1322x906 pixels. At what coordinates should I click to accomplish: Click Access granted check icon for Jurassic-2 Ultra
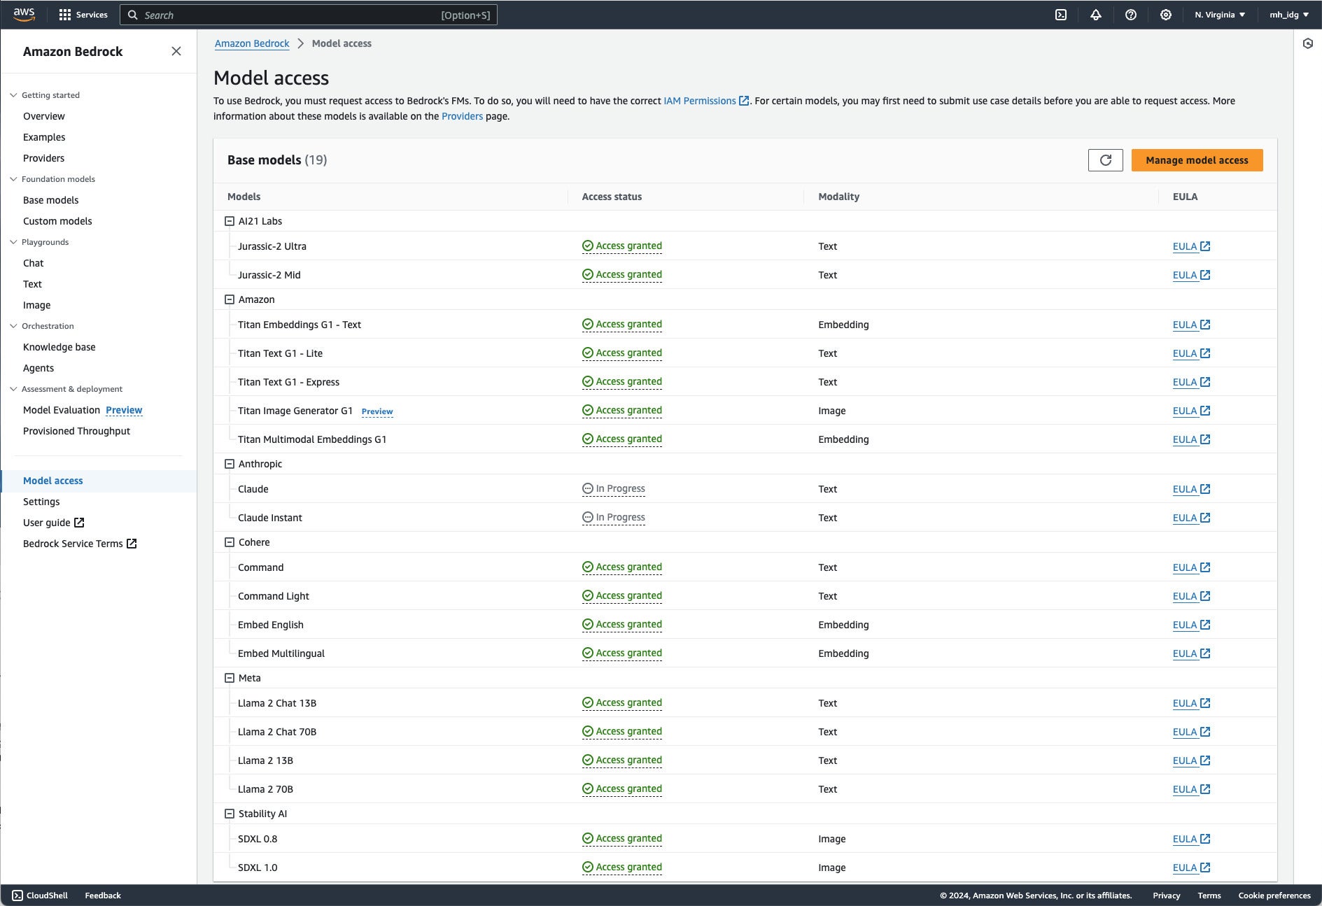(x=588, y=246)
